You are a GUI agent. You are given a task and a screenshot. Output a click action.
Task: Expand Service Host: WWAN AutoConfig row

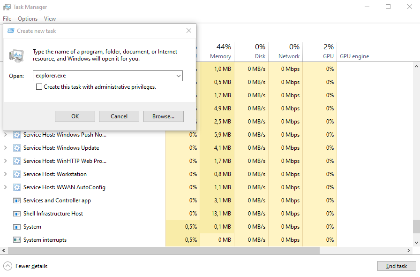(x=5, y=187)
